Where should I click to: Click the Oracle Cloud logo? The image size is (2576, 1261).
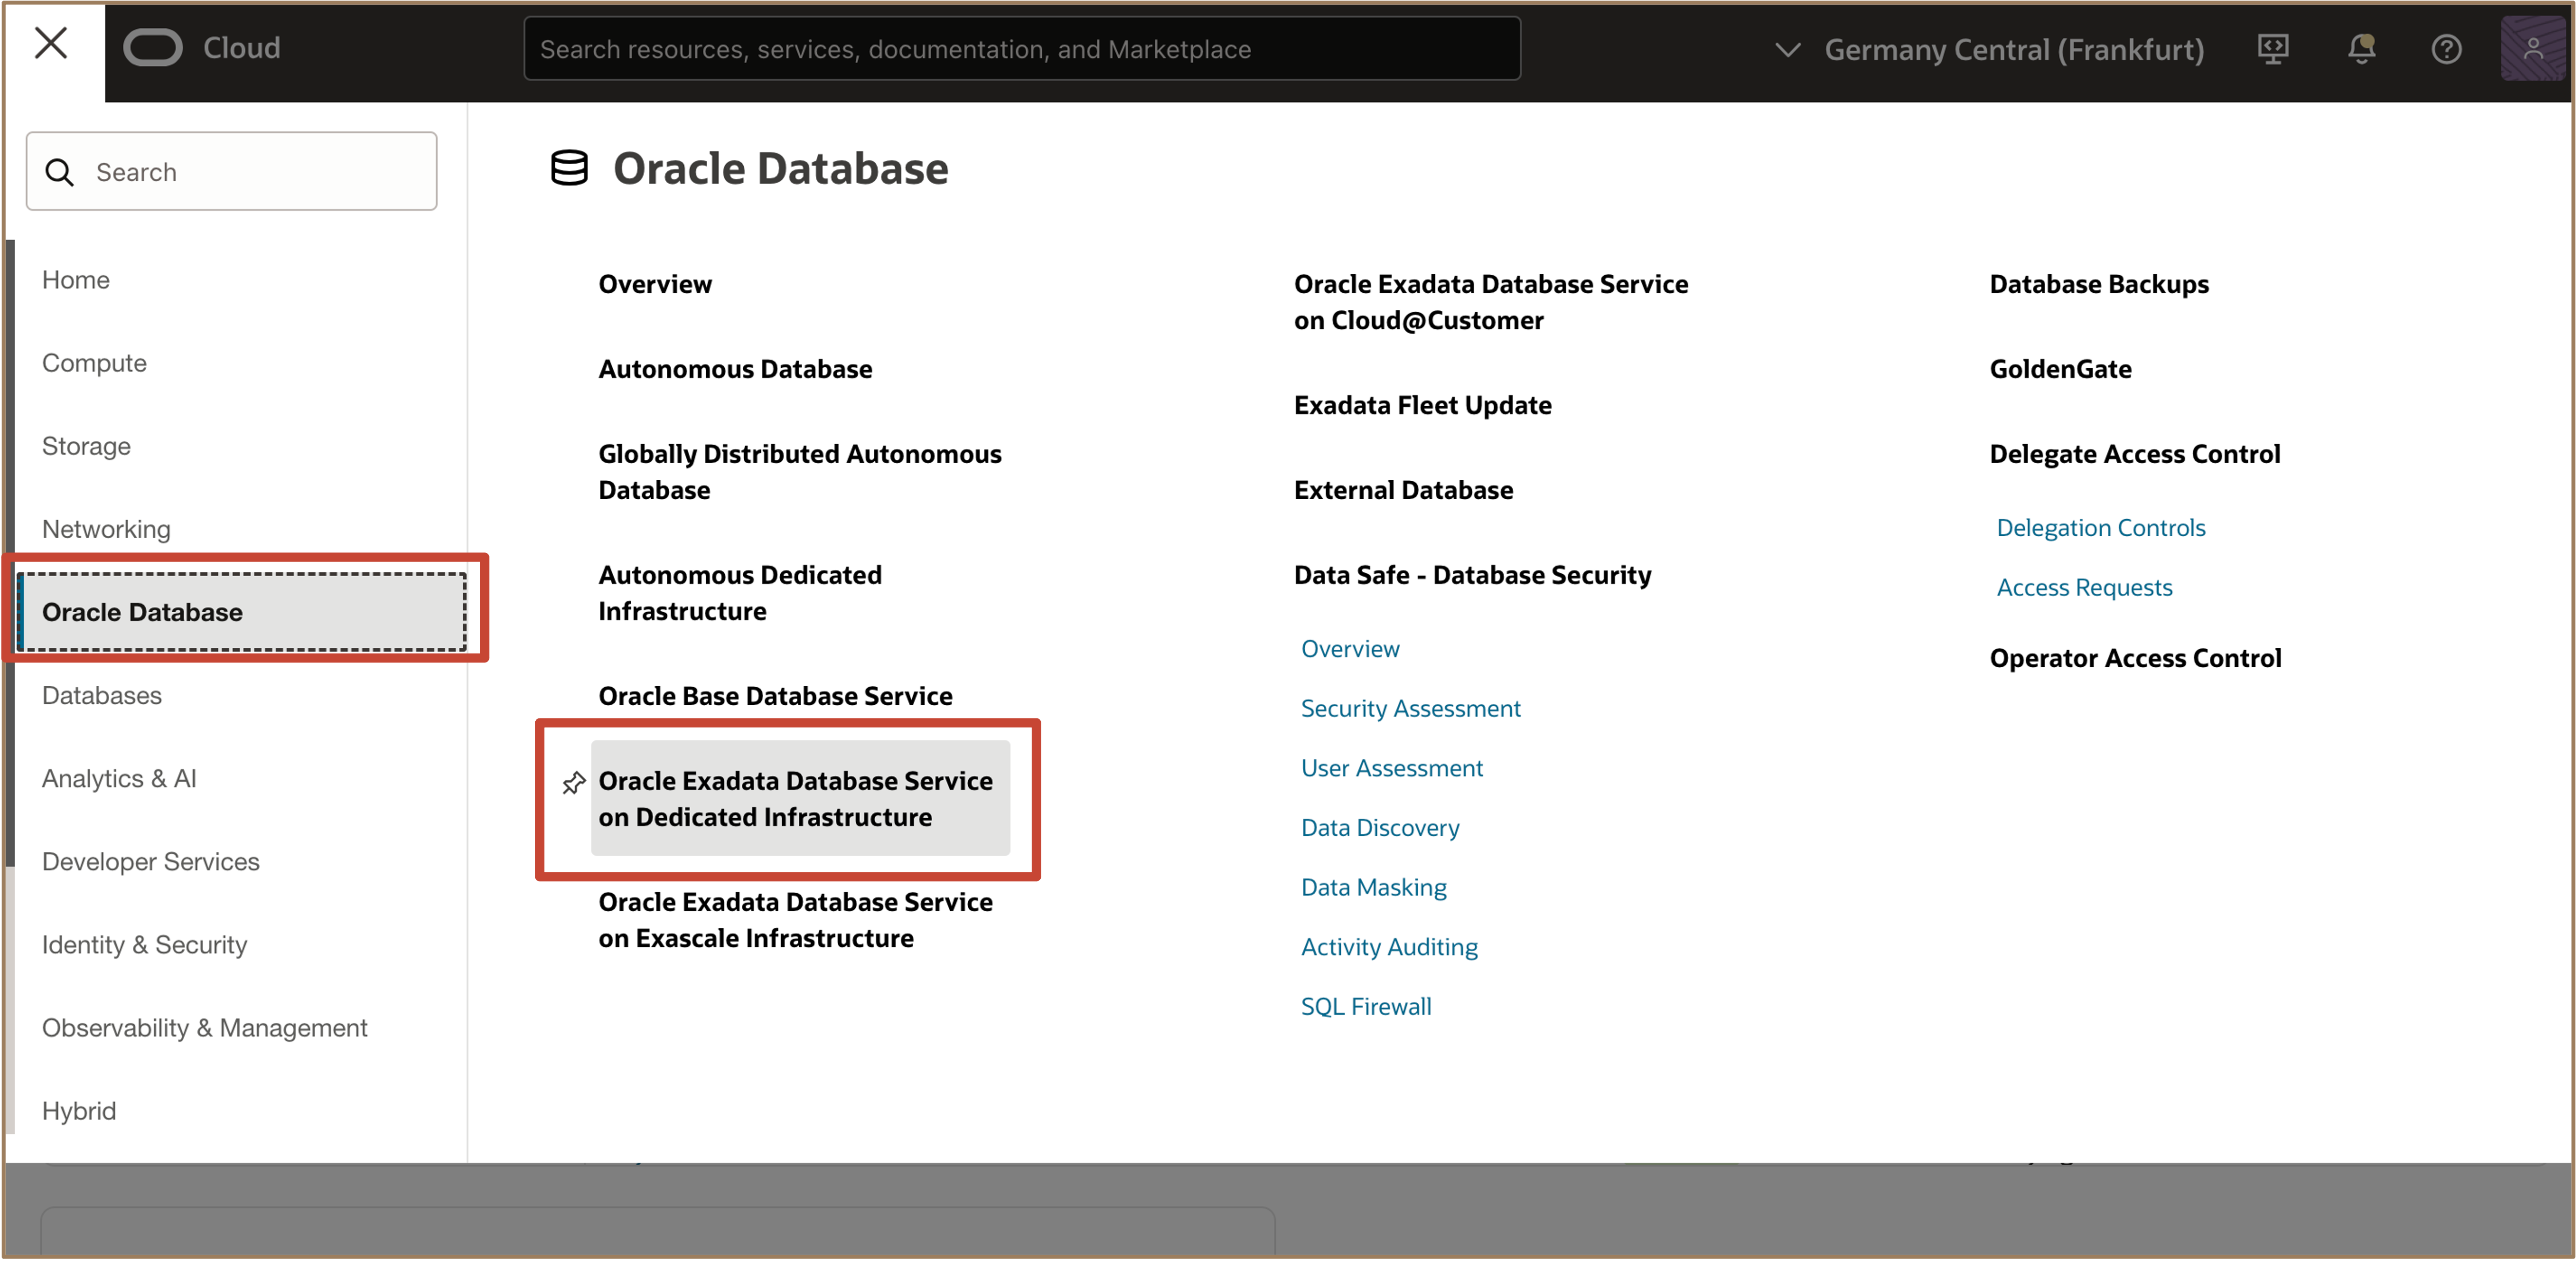[153, 46]
